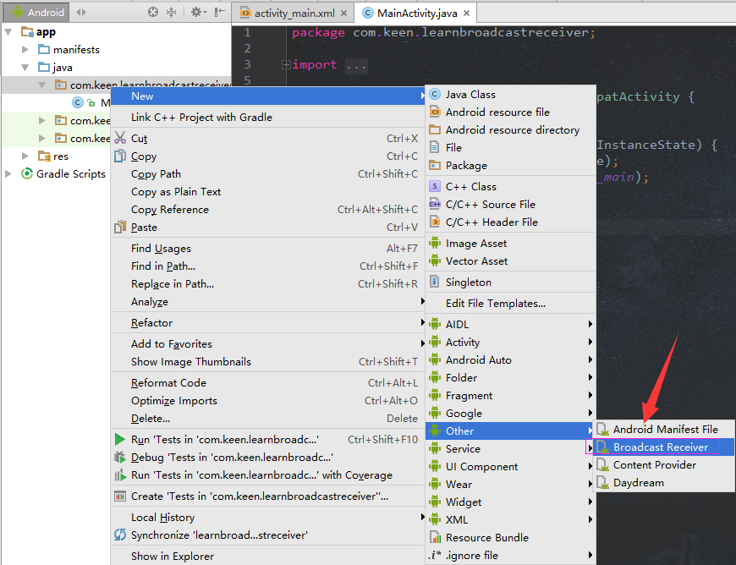Image resolution: width=736 pixels, height=565 pixels.
Task: Select Show Image Thumbnails
Action: tap(267, 362)
